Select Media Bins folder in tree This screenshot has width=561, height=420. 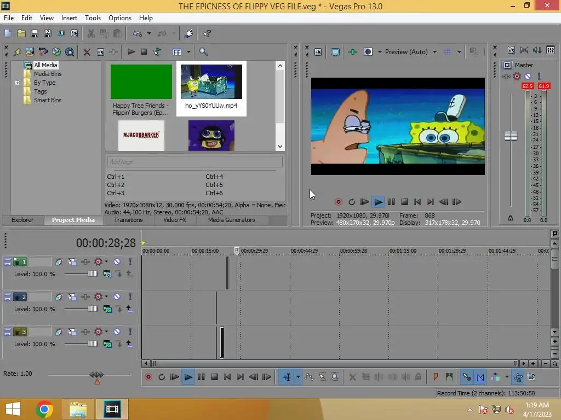(x=48, y=74)
